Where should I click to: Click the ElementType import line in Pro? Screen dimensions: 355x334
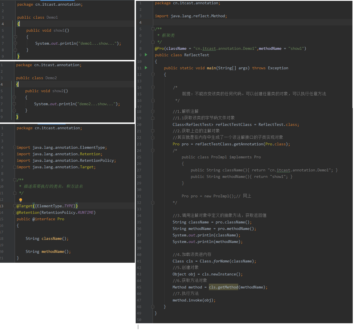coord(62,147)
